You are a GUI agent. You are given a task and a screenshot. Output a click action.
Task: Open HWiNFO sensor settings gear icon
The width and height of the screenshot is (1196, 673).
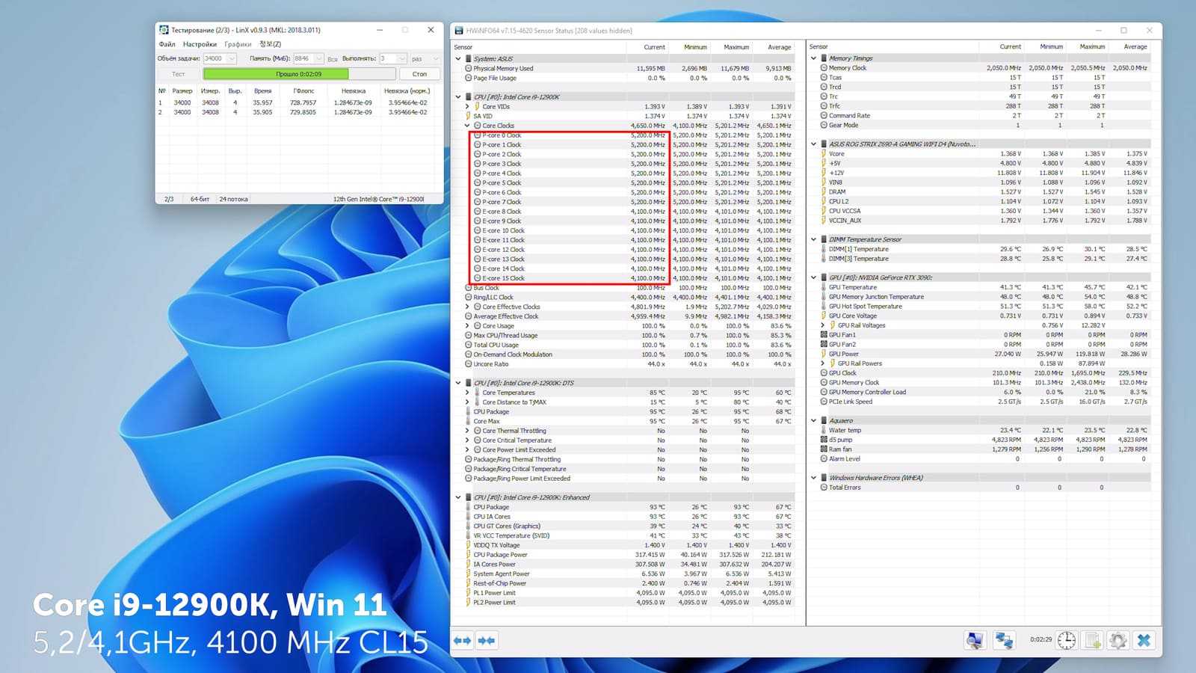tap(1118, 641)
